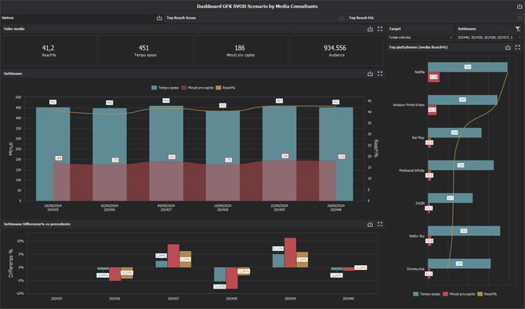Export the whole dashboard from the title bar
Screen dimensions: 525x309
pos(520,6)
